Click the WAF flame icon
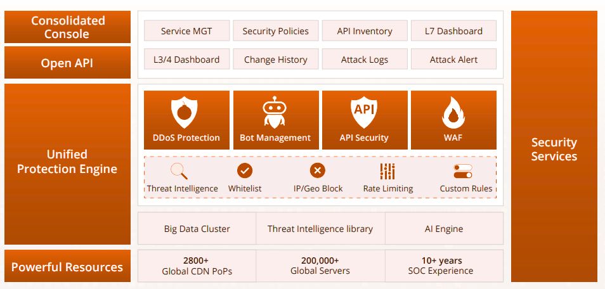 [453, 113]
